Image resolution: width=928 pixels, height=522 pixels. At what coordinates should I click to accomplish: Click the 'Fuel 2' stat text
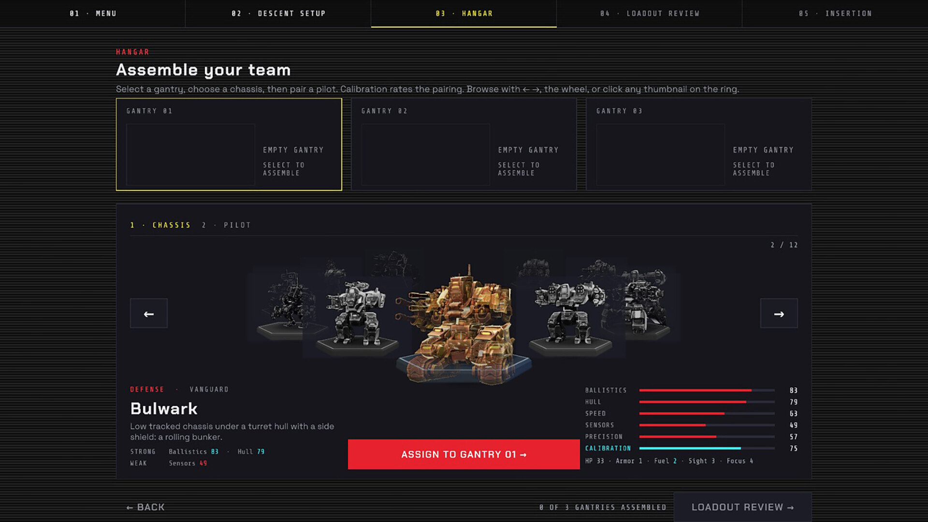(x=666, y=461)
